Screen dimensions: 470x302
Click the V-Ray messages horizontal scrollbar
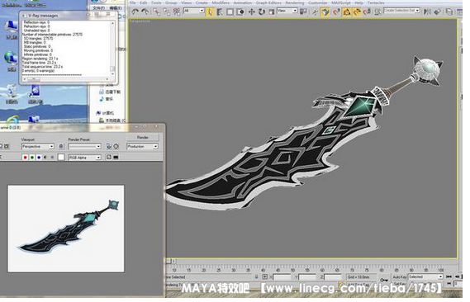(65, 79)
